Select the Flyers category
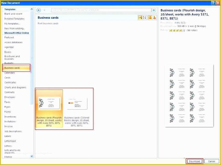 [8, 107]
